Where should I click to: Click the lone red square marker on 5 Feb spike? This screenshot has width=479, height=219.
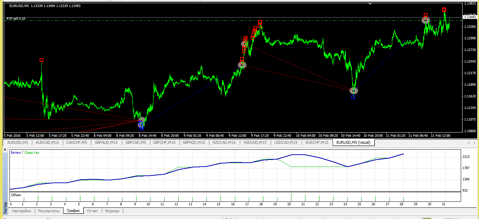[x=41, y=60]
